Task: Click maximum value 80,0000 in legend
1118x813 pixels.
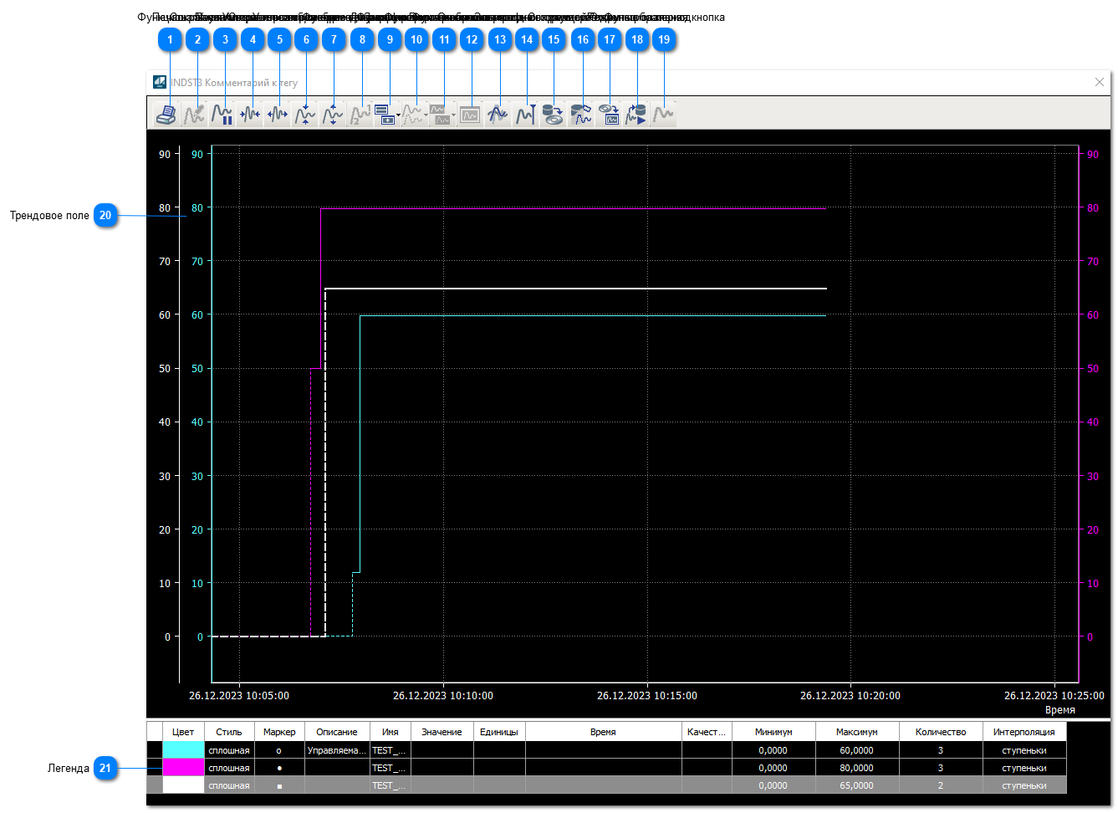Action: point(857,768)
